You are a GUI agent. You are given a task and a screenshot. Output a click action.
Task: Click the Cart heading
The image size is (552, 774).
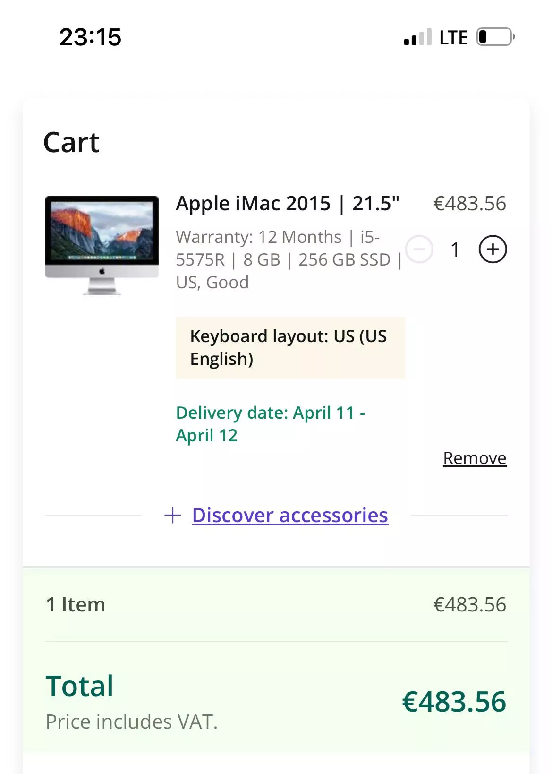point(71,142)
